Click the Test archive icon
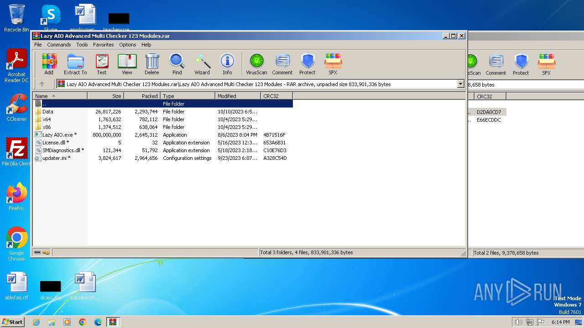The image size is (584, 328). [102, 64]
